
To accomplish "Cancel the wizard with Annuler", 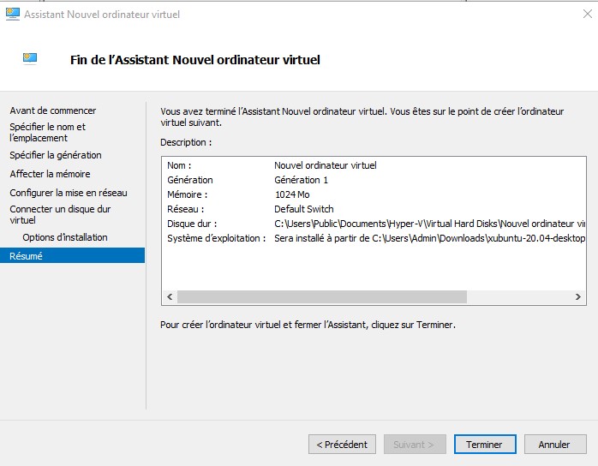I will coord(555,445).
